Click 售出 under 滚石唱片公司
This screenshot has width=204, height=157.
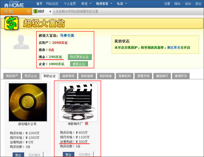18,155
